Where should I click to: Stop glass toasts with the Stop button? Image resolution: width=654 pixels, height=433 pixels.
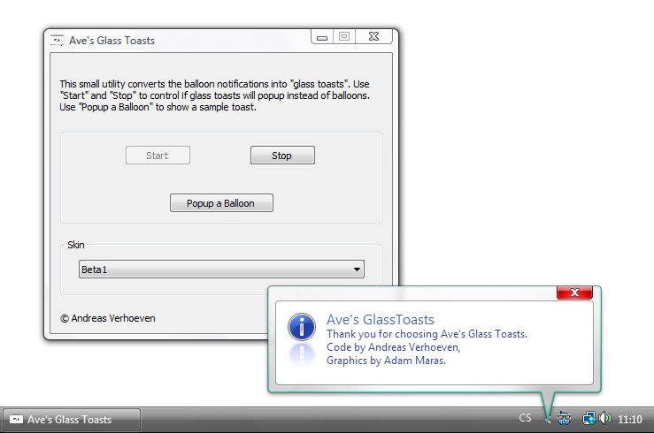(282, 156)
